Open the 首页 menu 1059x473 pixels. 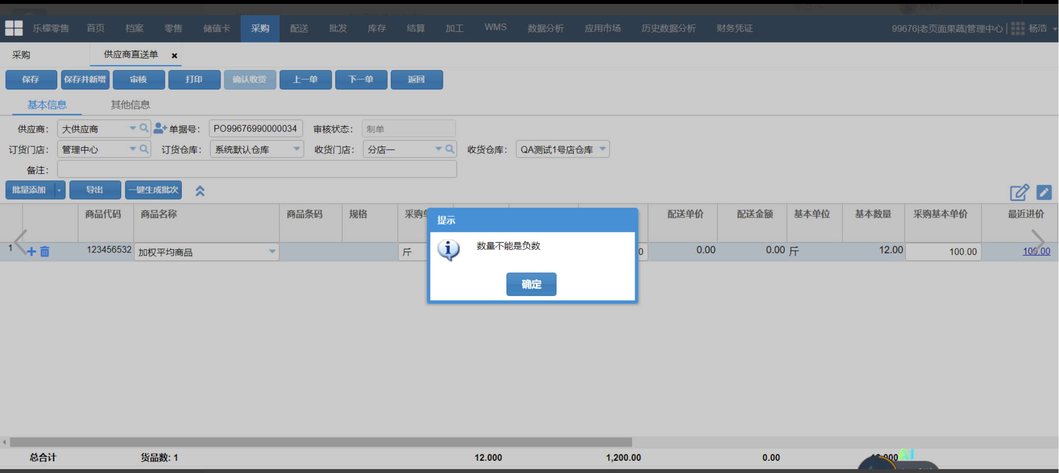96,28
